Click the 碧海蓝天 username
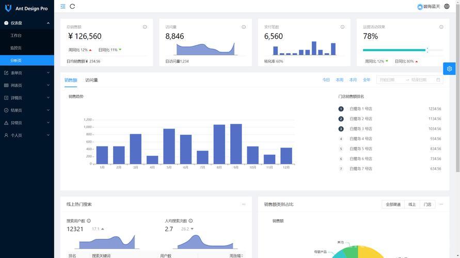Image resolution: width=460 pixels, height=258 pixels. tap(432, 6)
